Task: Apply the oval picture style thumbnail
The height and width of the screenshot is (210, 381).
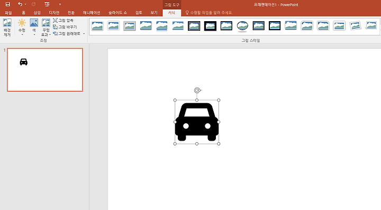Action: pyautogui.click(x=242, y=26)
